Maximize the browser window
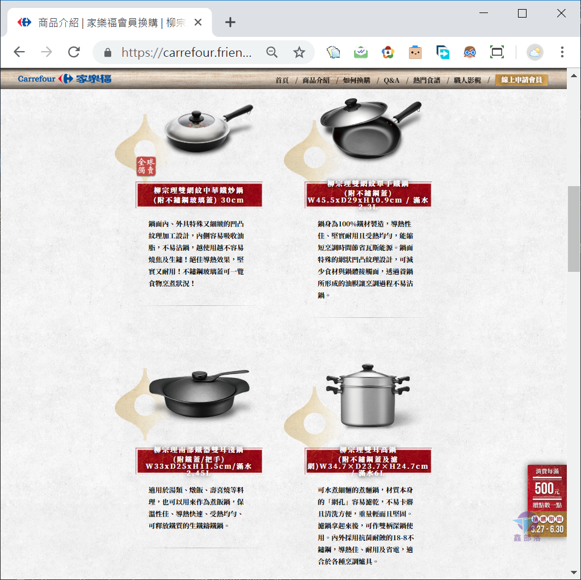Viewport: 581px width, 580px height. click(522, 14)
